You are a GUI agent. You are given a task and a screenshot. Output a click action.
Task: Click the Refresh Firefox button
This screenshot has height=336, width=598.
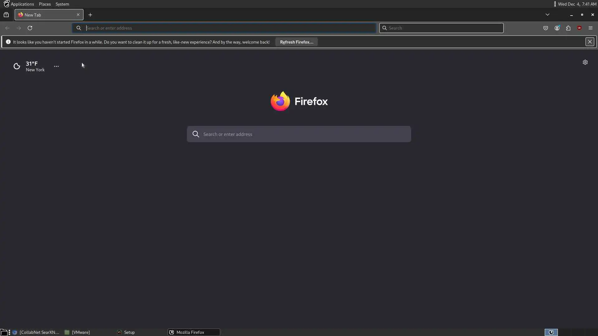coord(296,42)
